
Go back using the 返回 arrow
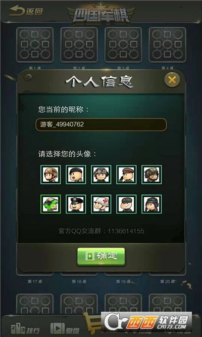click(x=26, y=11)
